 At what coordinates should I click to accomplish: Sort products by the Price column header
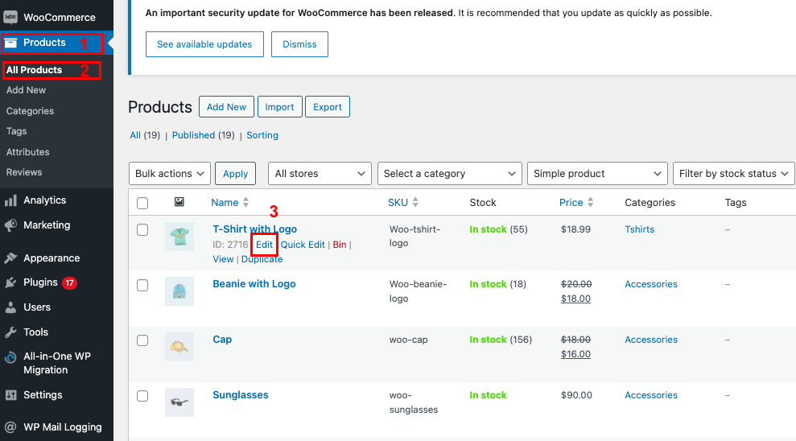pos(571,203)
